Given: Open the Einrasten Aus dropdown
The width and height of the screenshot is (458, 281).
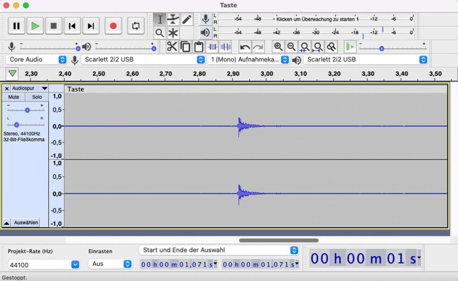Looking at the screenshot, I should pyautogui.click(x=110, y=264).
